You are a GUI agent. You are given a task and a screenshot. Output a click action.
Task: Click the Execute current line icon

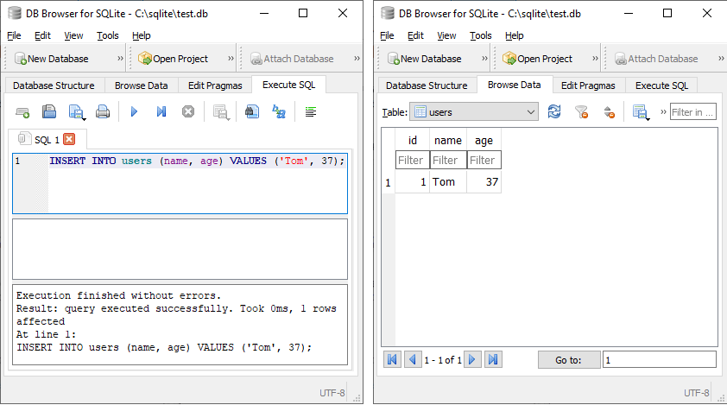161,111
